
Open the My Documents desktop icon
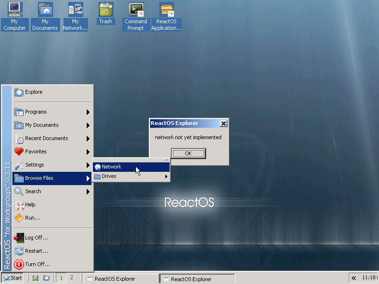coord(45,17)
